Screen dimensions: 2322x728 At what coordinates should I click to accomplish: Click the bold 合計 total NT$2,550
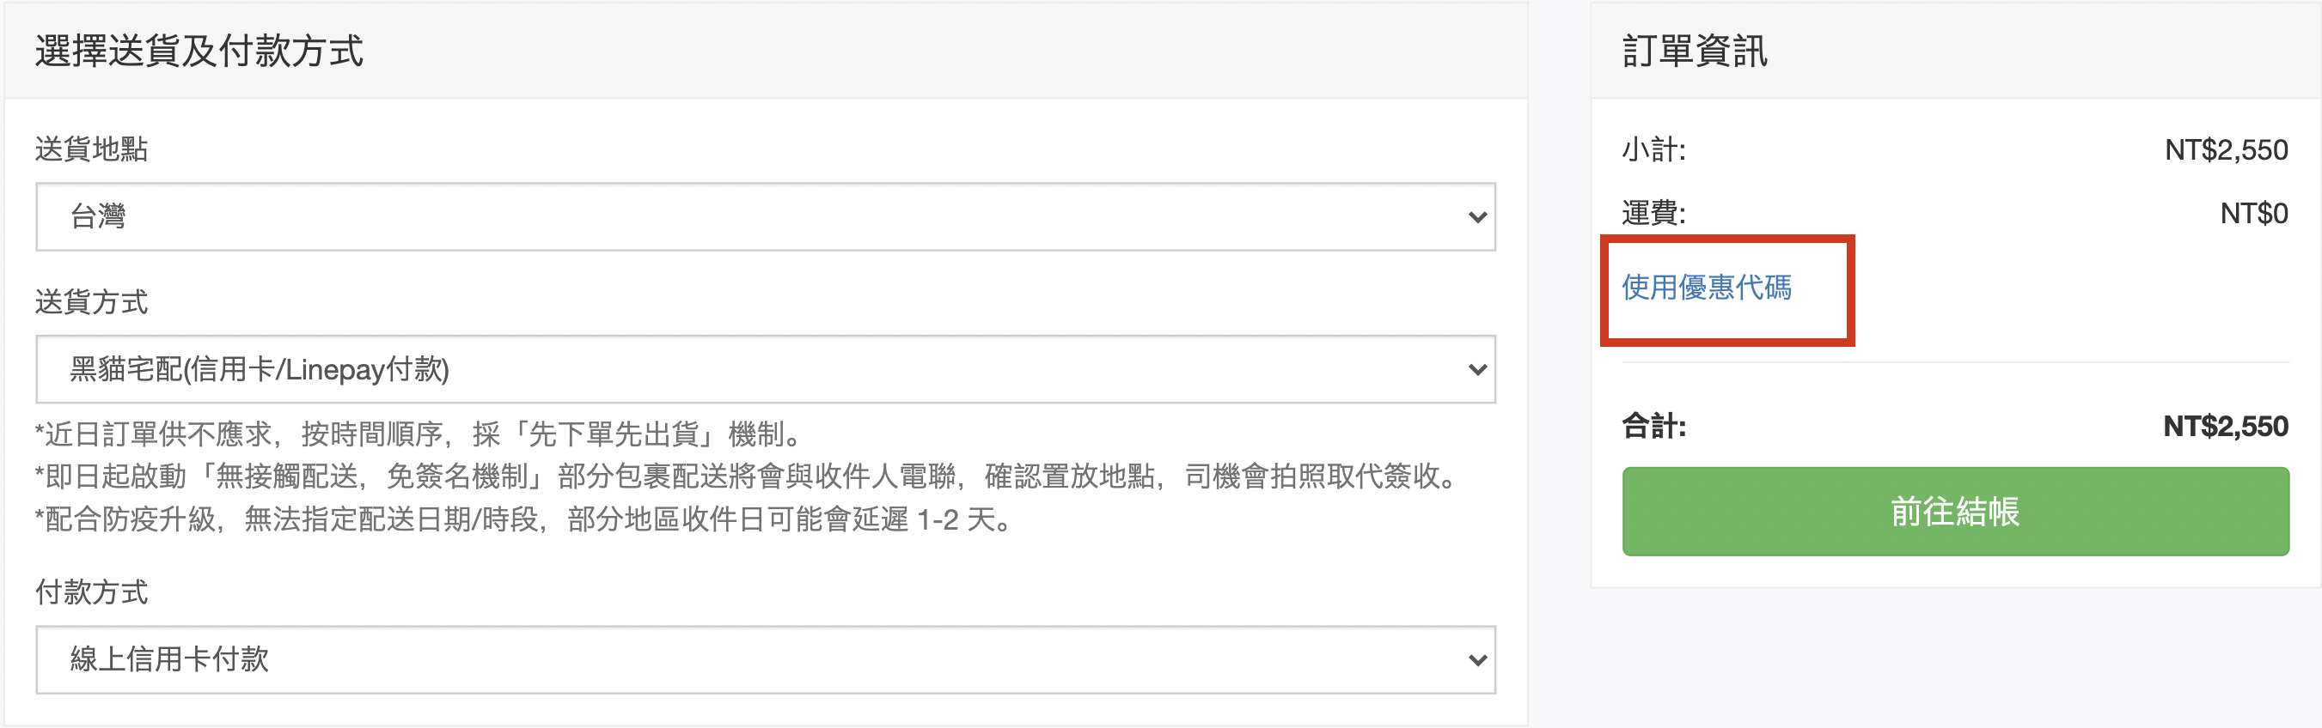click(2225, 426)
